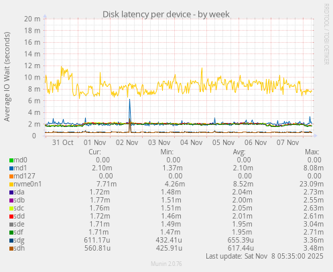This screenshot has width=333, height=272.
Task: Click the Munin 2.0.76 footer text
Action: pyautogui.click(x=166, y=264)
